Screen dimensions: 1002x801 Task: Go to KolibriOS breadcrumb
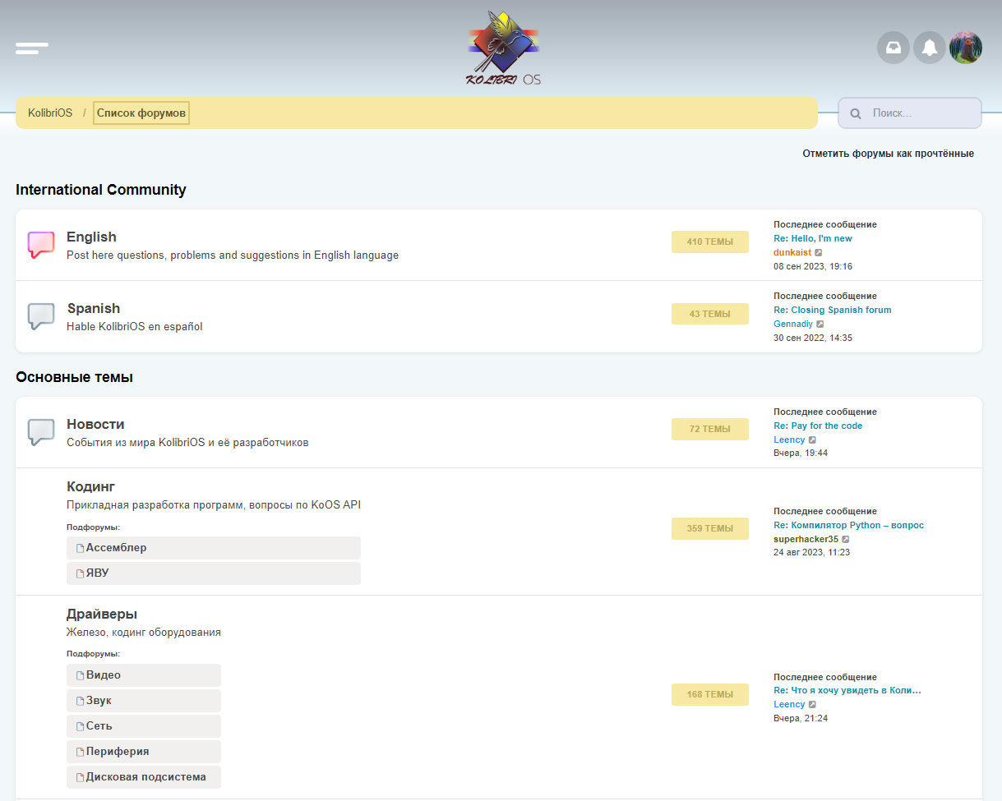coord(50,113)
